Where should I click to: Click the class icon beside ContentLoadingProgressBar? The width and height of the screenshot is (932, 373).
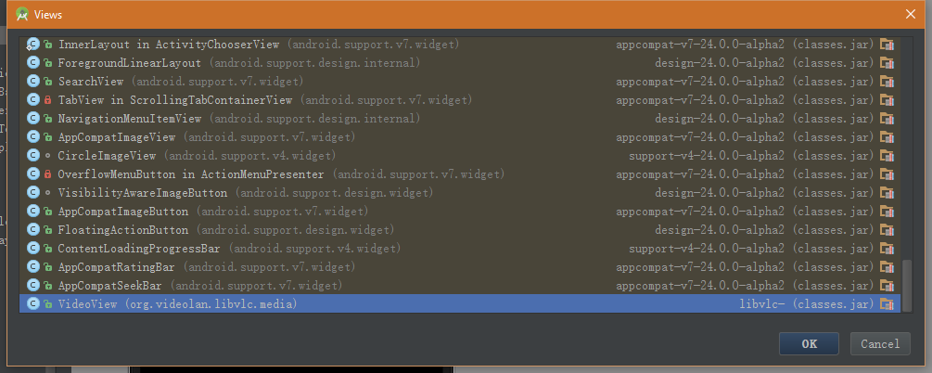click(x=33, y=248)
